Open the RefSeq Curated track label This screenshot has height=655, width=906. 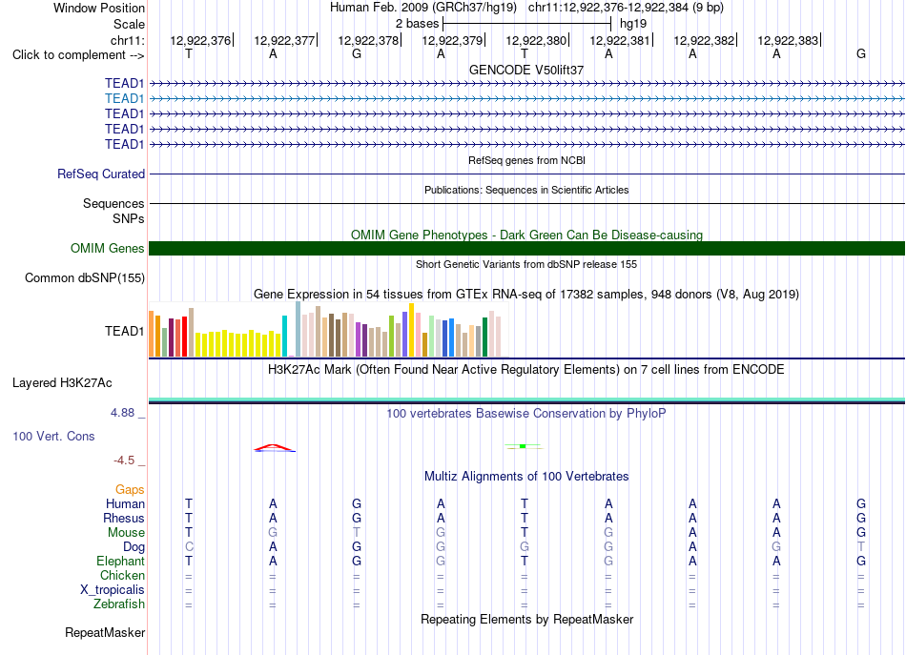(x=101, y=174)
